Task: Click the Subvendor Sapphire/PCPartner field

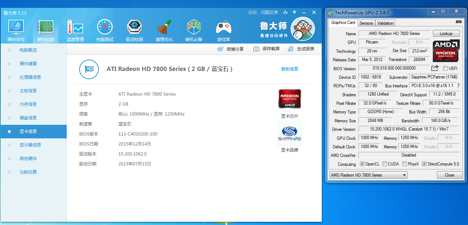Action: coord(434,77)
